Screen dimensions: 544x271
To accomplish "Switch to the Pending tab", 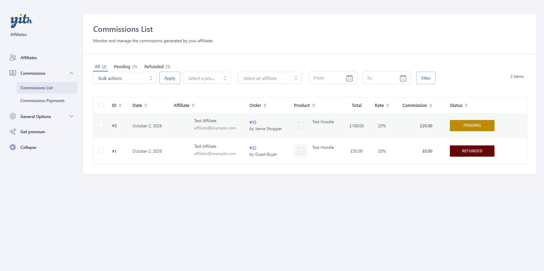I will tap(125, 66).
